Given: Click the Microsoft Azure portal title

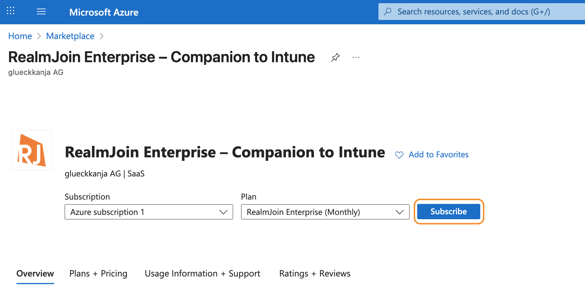Looking at the screenshot, I should 104,12.
